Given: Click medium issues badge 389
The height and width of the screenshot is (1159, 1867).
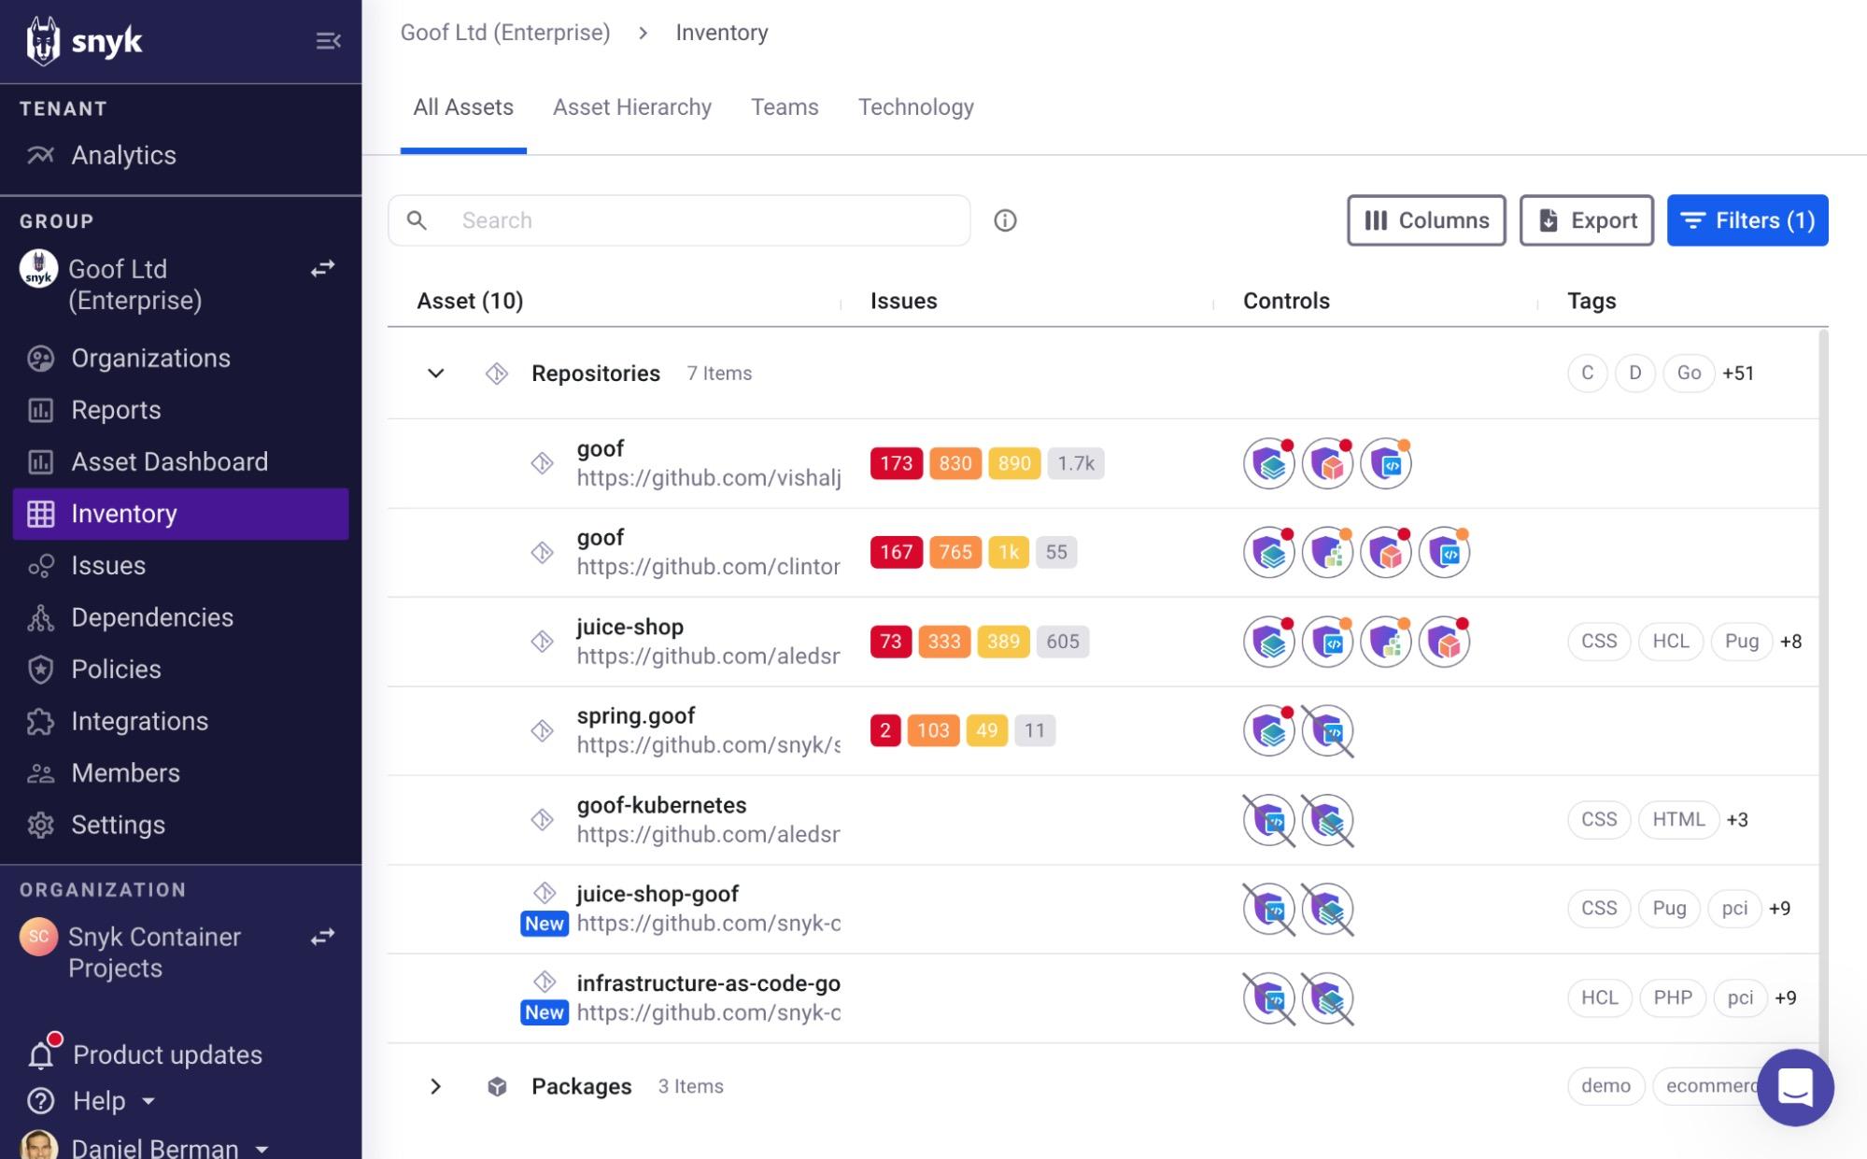Looking at the screenshot, I should (x=1003, y=642).
